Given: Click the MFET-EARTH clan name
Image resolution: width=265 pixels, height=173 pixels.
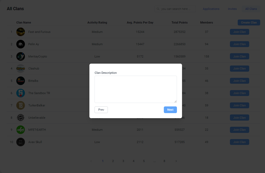Looking at the screenshot, I should click(x=37, y=130).
